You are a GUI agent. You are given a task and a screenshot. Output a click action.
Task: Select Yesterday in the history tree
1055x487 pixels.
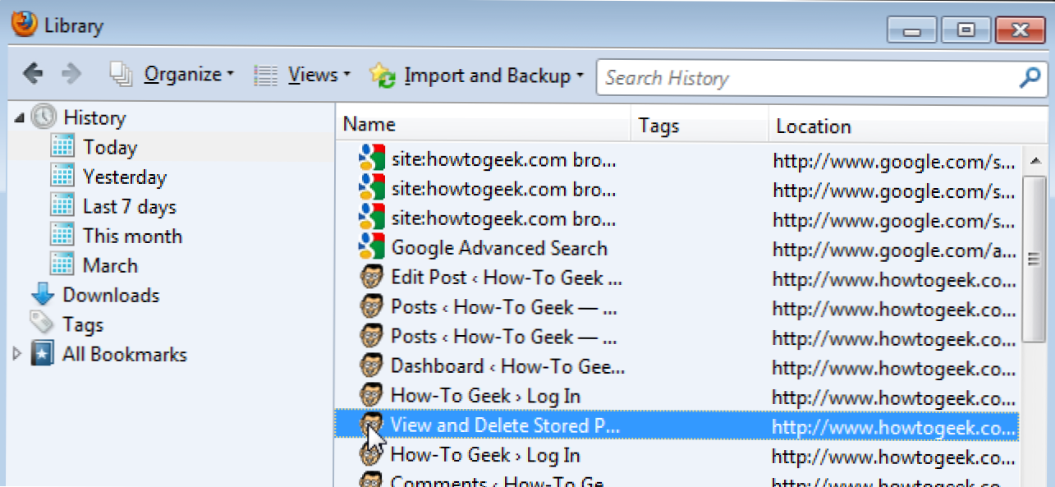pyautogui.click(x=124, y=177)
